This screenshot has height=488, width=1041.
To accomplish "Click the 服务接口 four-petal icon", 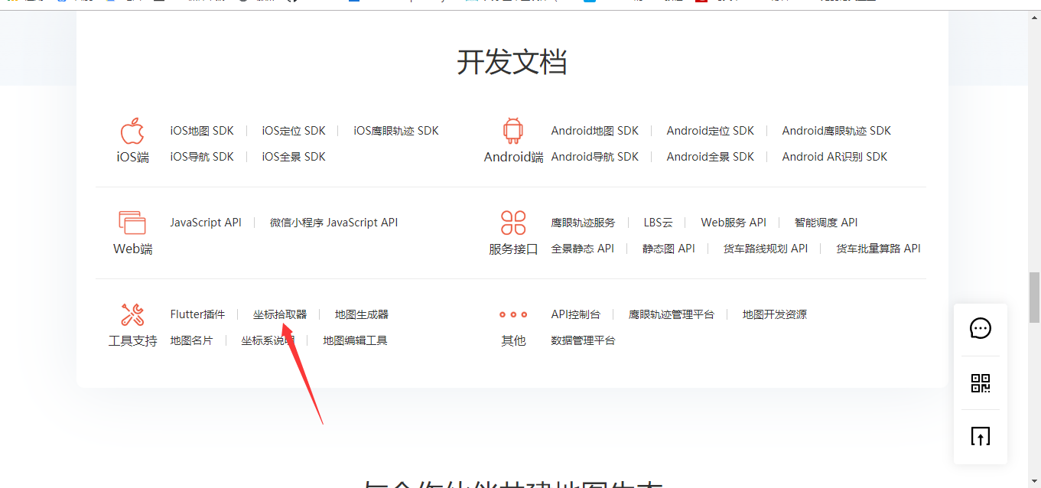I will click(513, 223).
